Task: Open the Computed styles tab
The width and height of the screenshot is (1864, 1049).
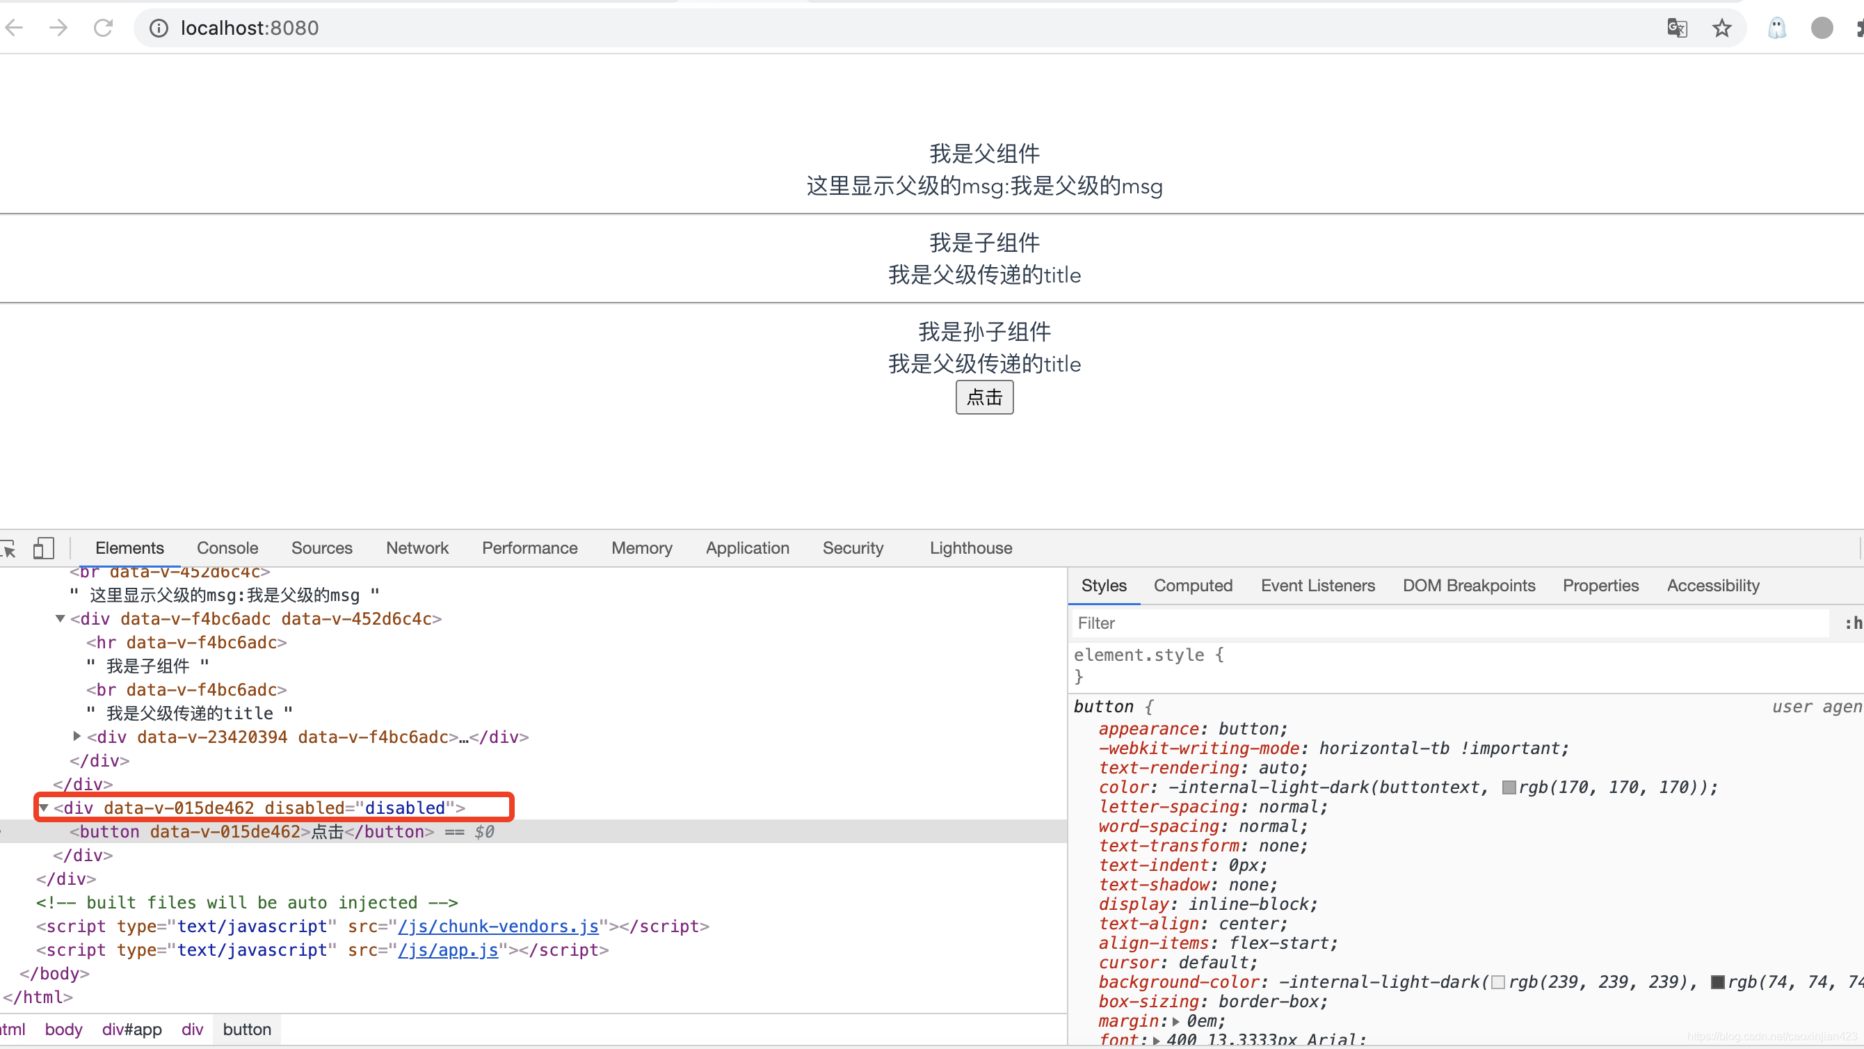Action: (1193, 586)
